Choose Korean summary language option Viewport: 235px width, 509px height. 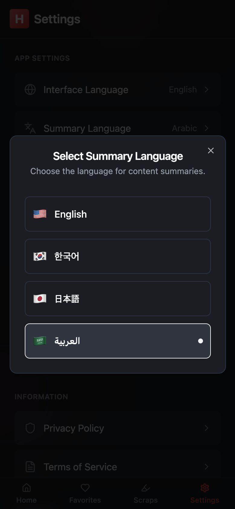(117, 256)
